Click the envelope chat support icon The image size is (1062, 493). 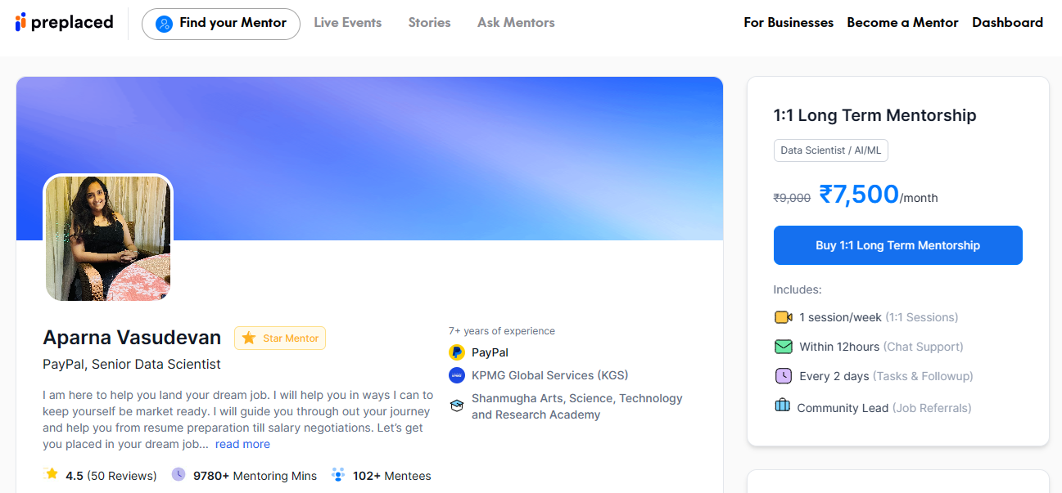(784, 347)
